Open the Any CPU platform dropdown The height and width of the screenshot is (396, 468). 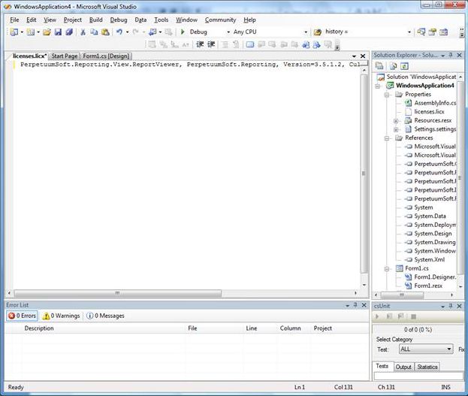point(306,32)
